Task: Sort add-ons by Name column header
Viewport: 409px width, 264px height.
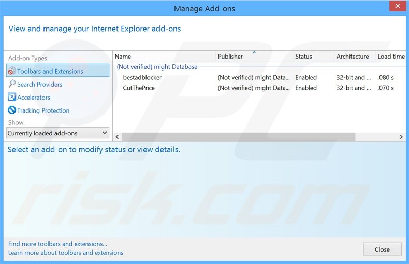Action: tap(123, 57)
